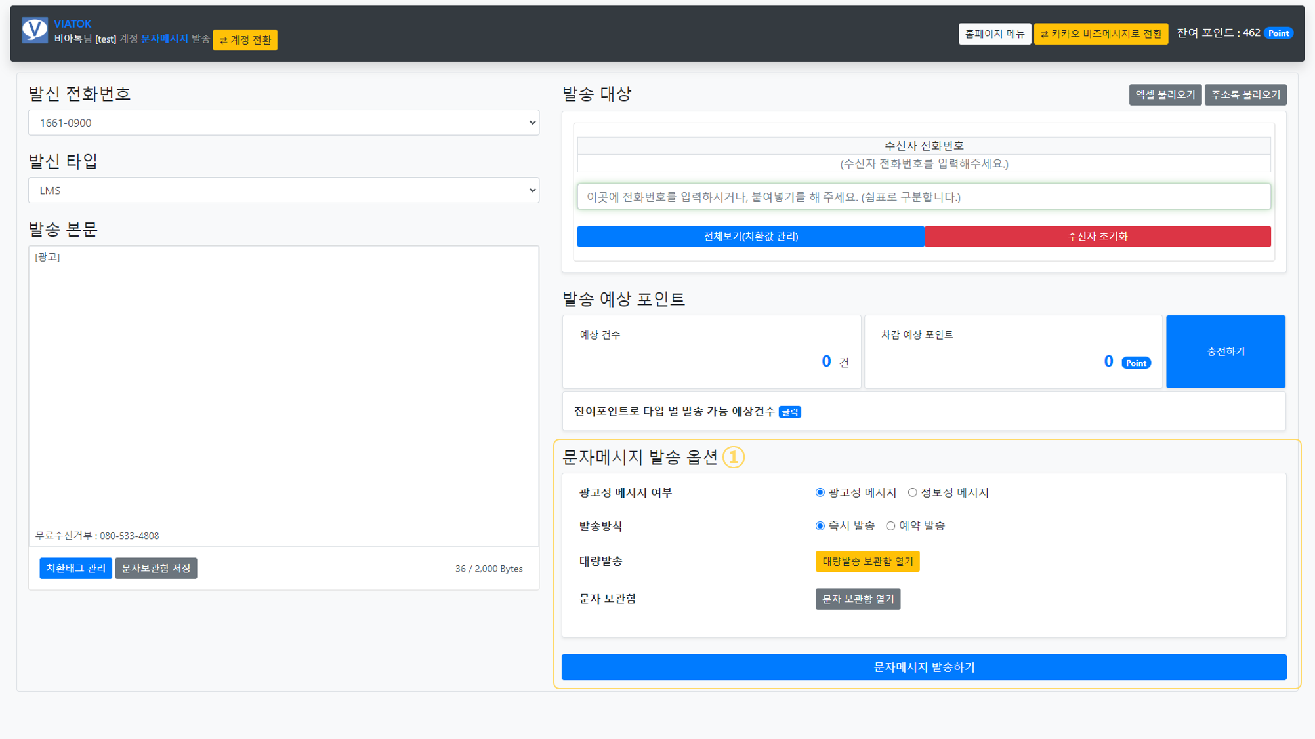1315x739 pixels.
Task: Click the [광고] text in message body
Action: 47,257
